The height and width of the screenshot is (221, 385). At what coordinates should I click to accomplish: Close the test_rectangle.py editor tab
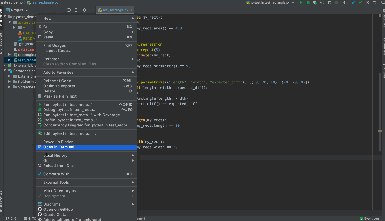coord(131,10)
